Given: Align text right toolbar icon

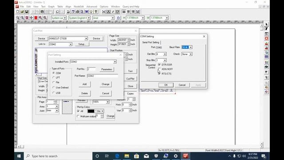Looking at the screenshot, I should click(133, 12).
